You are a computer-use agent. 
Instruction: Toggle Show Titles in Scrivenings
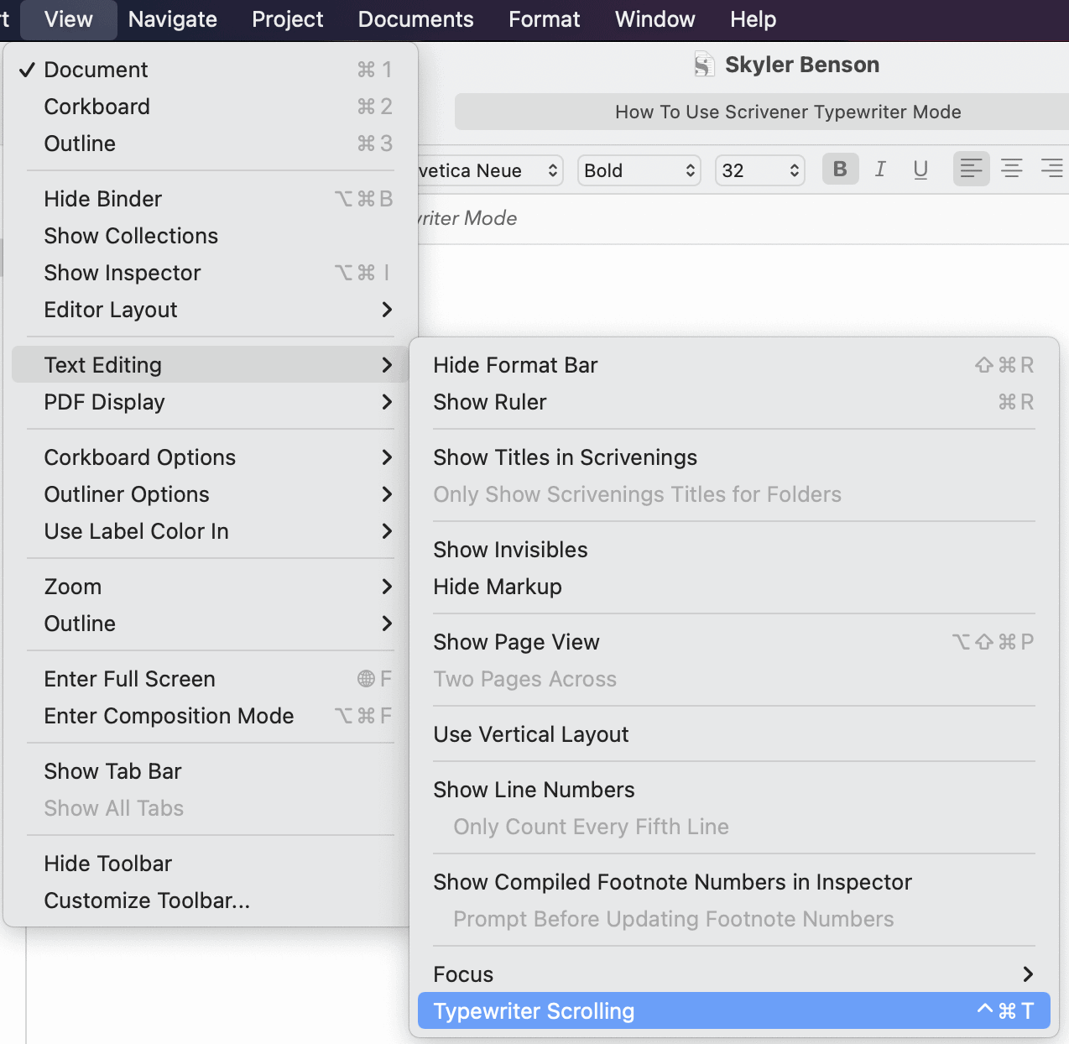(x=734, y=457)
